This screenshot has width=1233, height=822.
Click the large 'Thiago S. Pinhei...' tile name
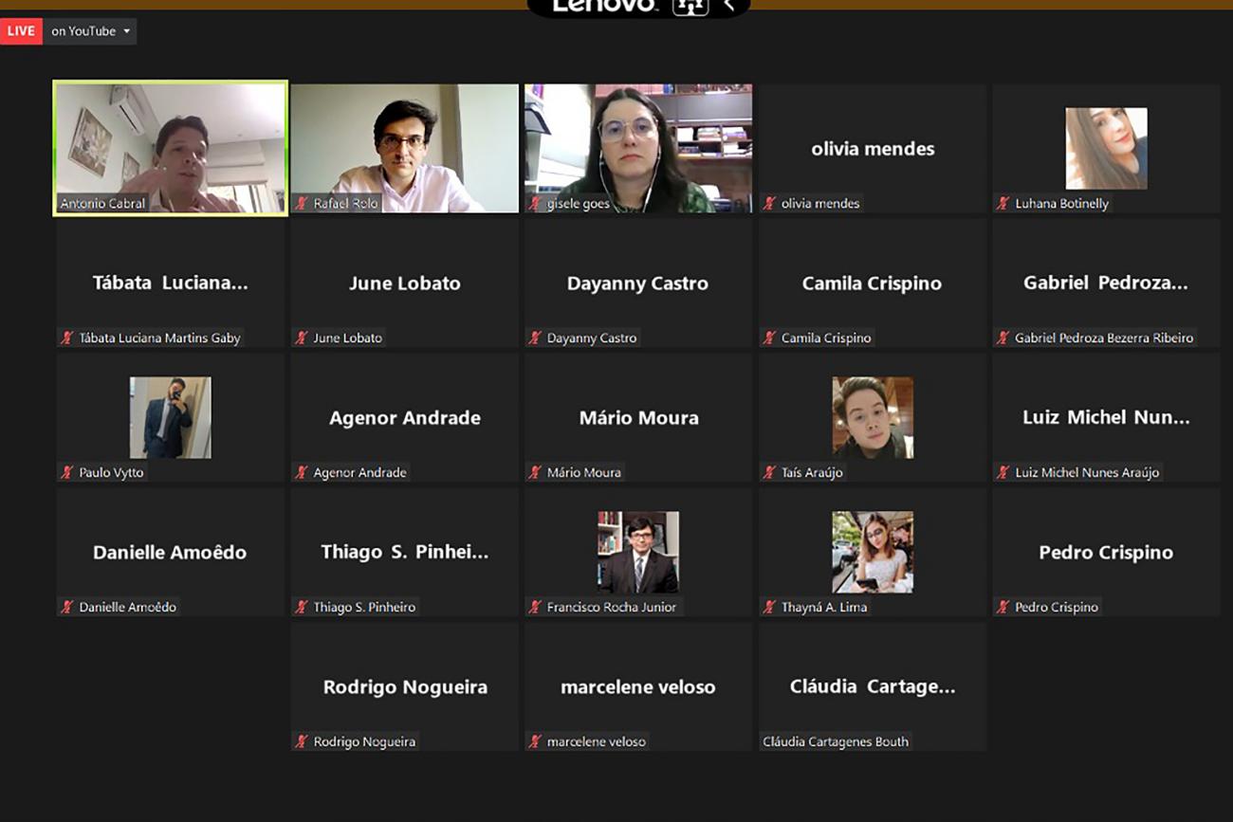coord(405,553)
